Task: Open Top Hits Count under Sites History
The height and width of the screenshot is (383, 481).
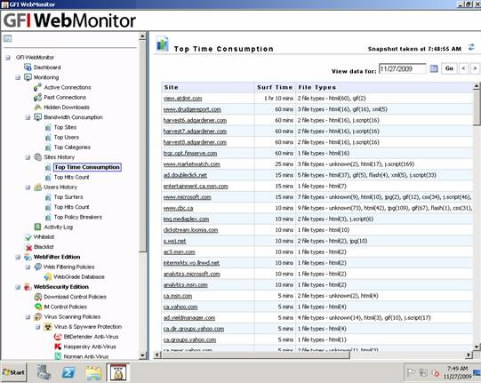Action: (x=71, y=177)
